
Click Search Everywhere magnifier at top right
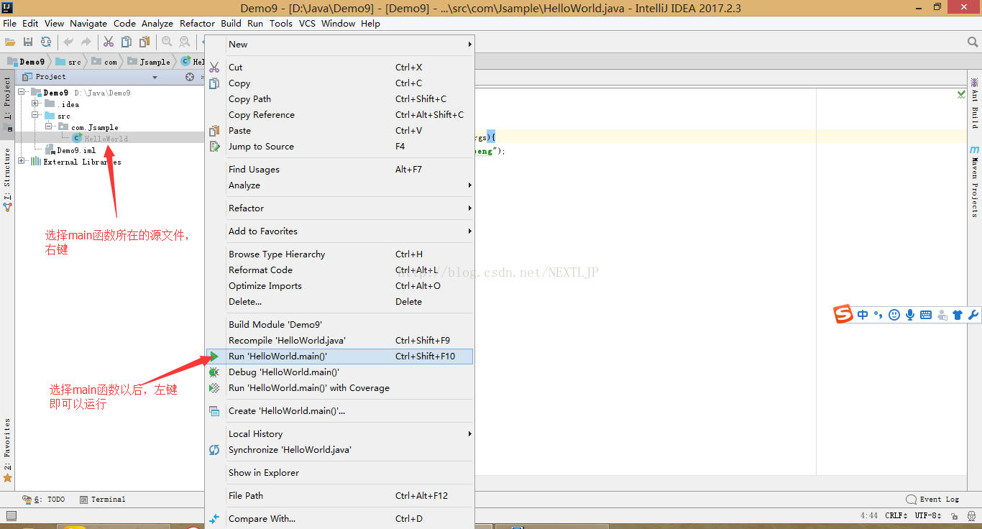click(972, 42)
